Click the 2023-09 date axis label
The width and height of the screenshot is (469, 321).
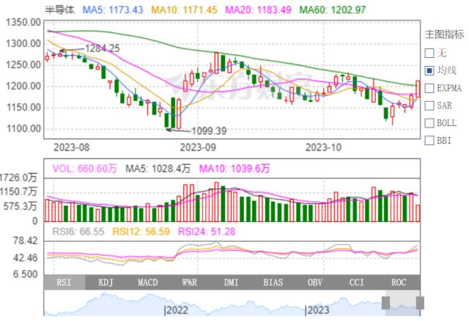[x=198, y=147]
